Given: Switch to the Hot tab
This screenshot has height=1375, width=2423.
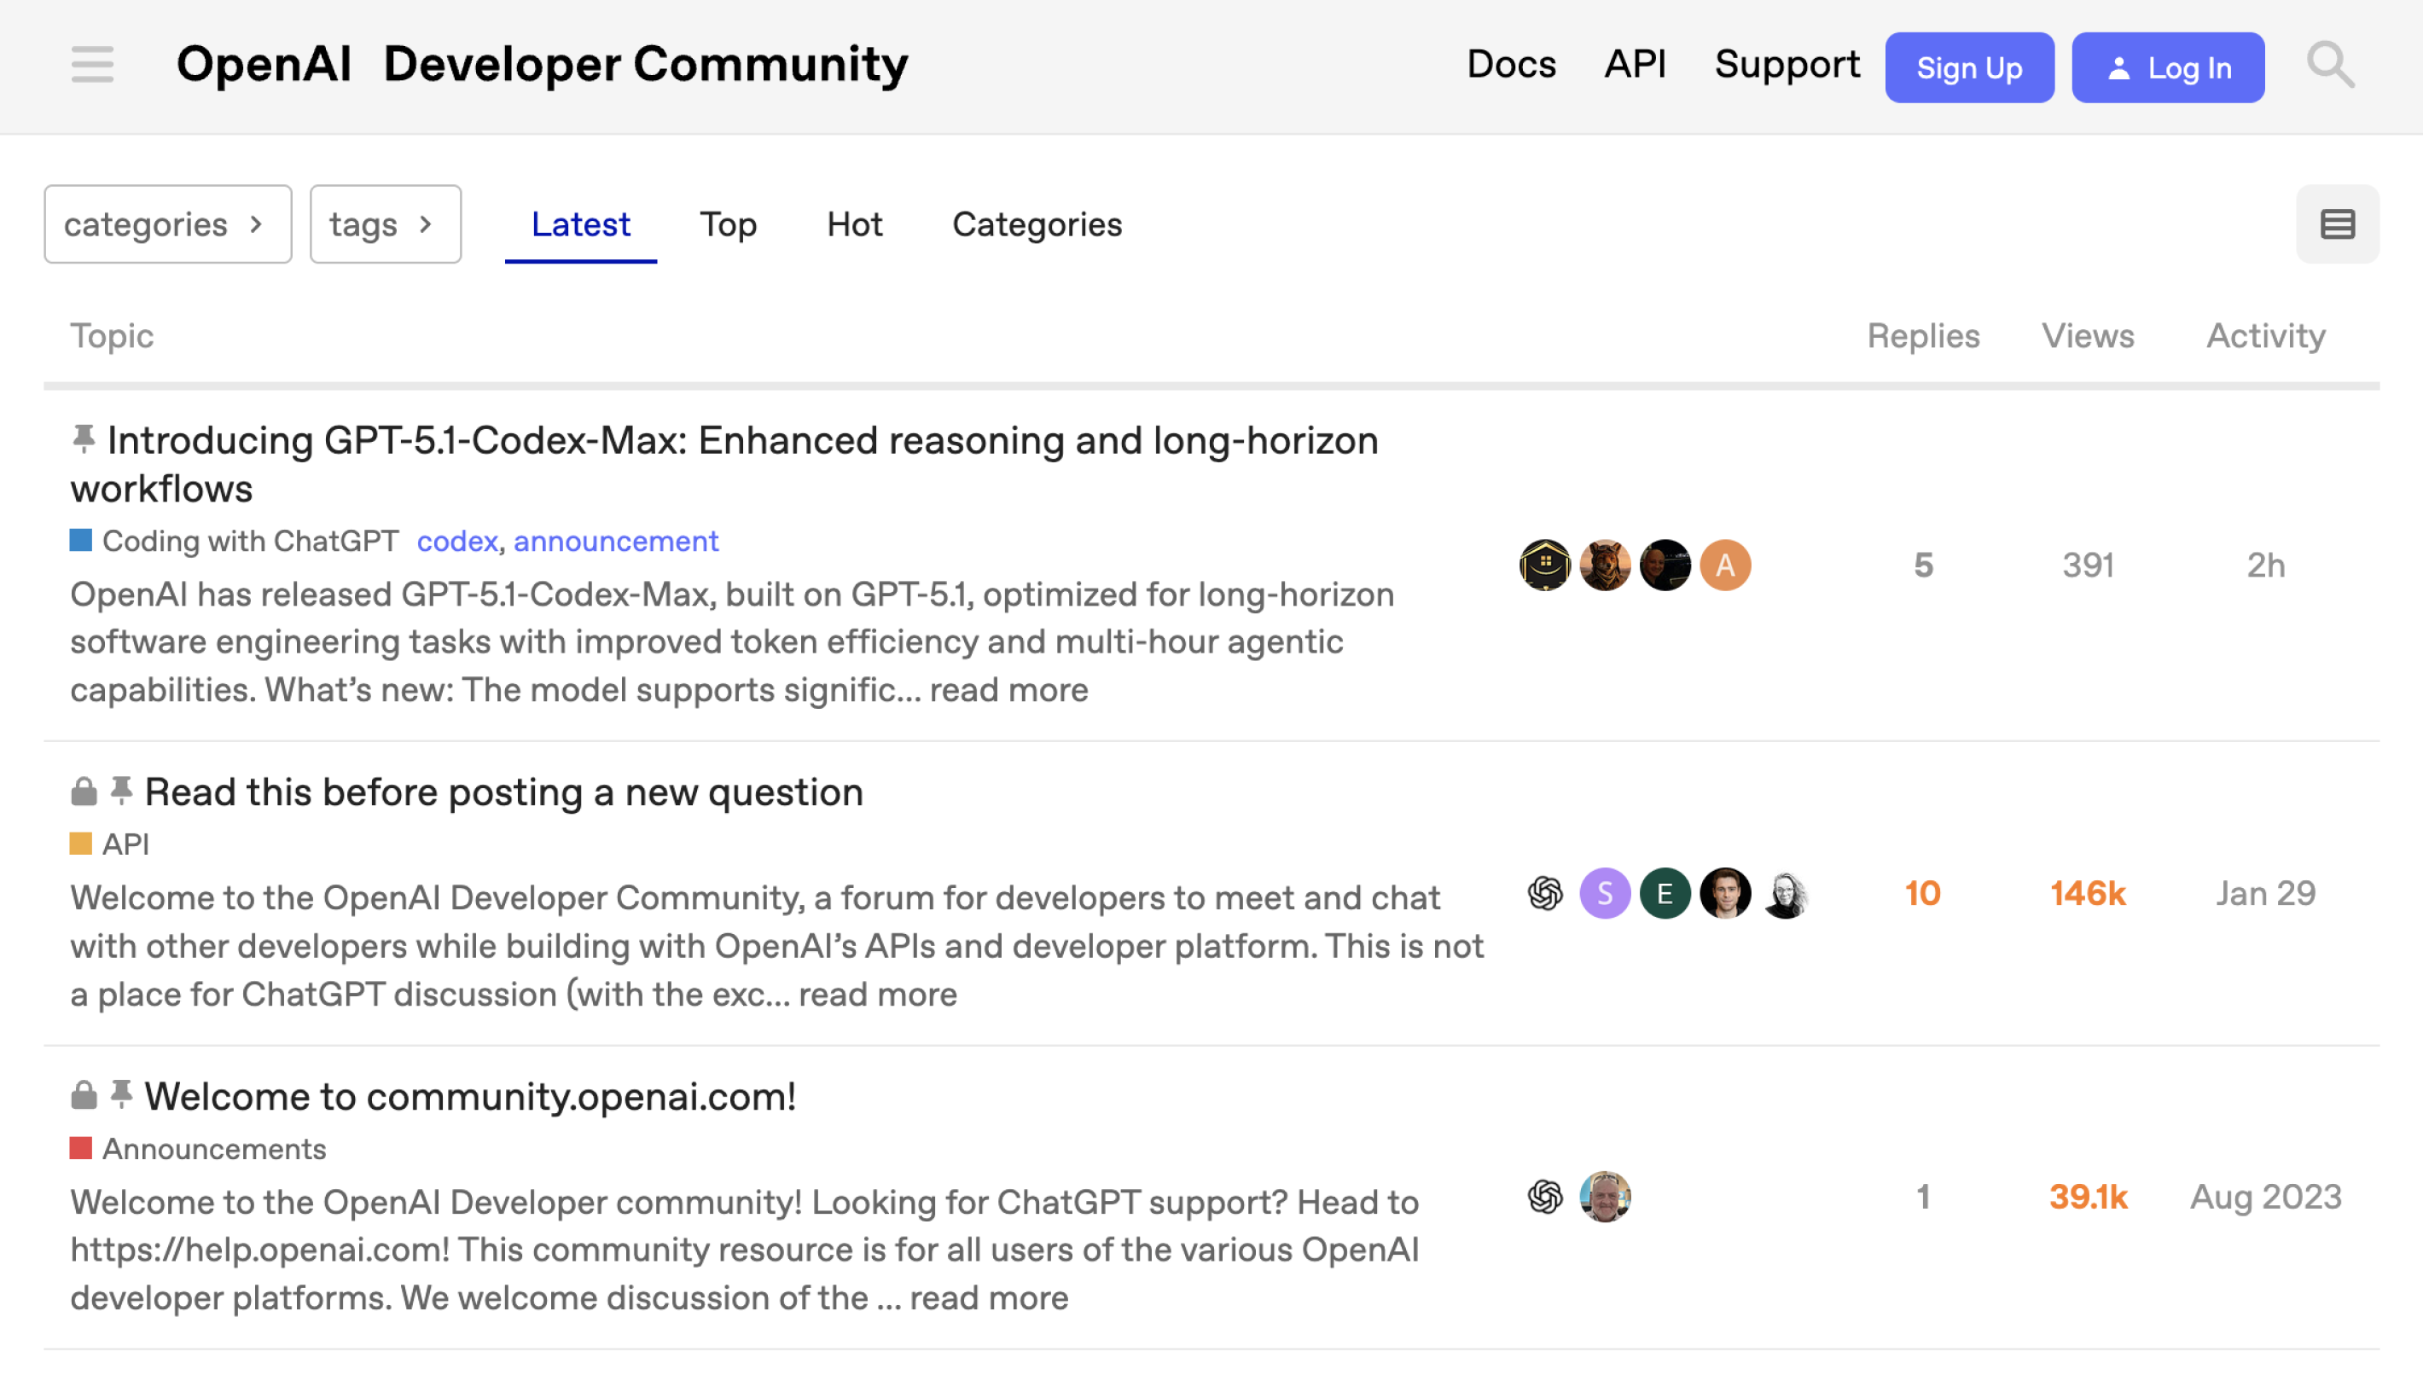Looking at the screenshot, I should (854, 223).
